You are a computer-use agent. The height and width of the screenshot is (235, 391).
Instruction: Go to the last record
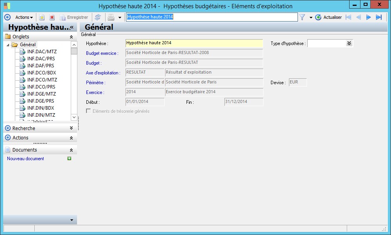(x=379, y=17)
